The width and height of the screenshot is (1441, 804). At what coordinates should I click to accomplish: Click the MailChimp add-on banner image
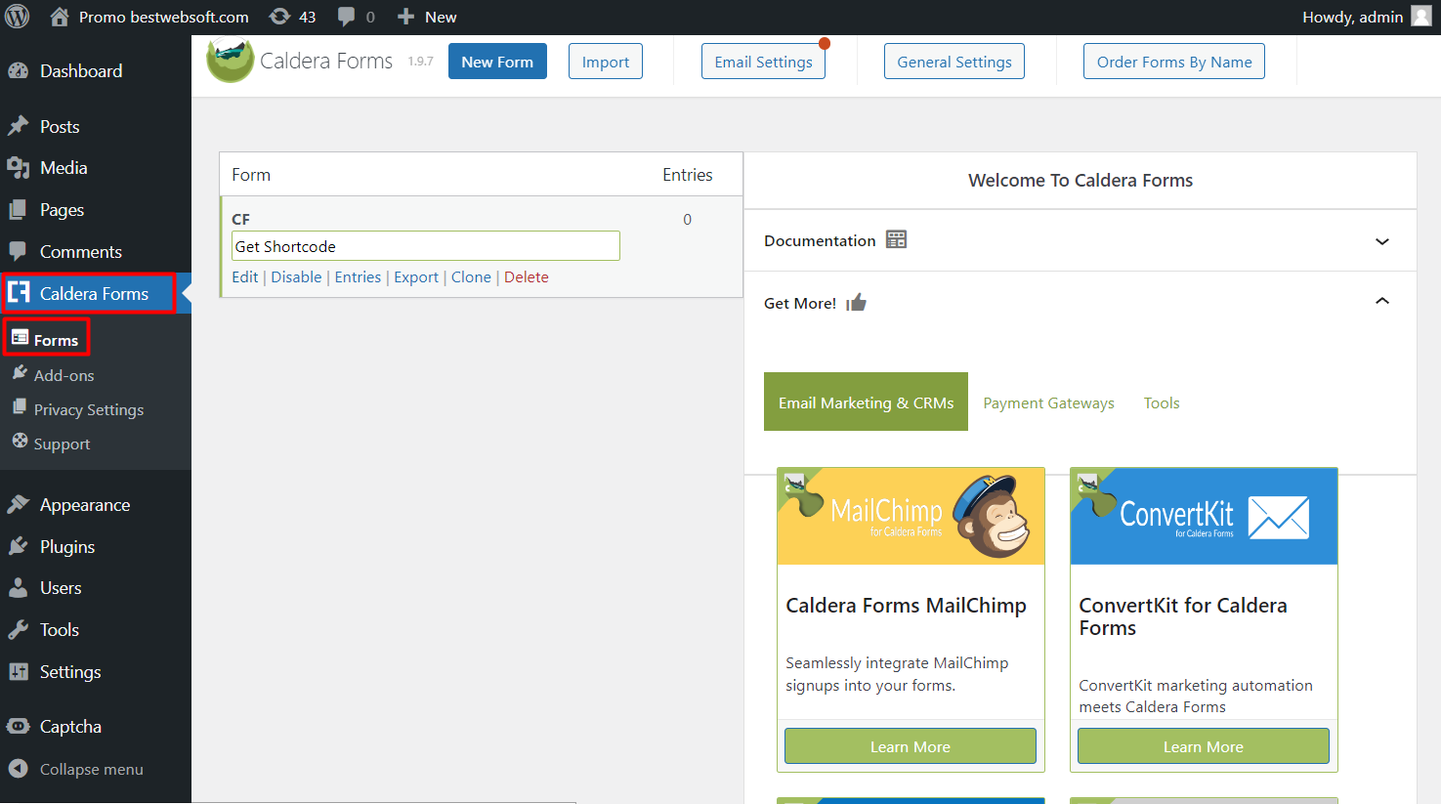[x=911, y=516]
